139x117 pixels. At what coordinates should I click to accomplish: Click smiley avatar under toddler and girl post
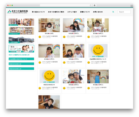tap(64, 88)
